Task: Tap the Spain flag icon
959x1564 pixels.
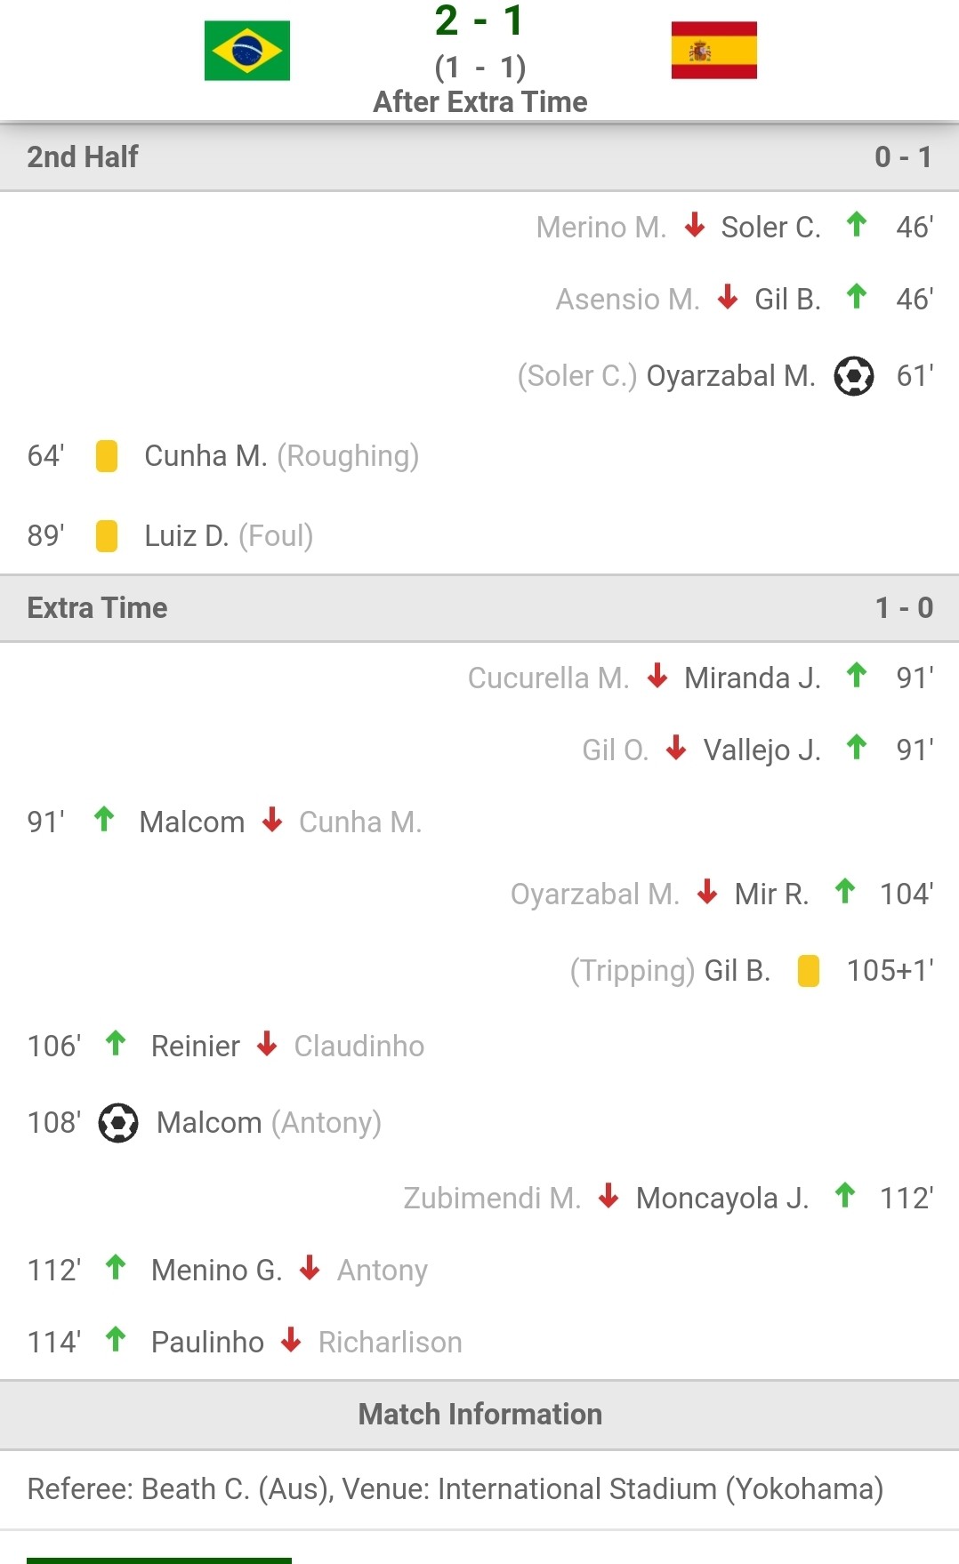Action: tap(713, 51)
